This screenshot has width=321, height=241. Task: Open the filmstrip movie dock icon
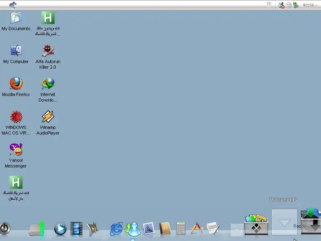(76, 229)
